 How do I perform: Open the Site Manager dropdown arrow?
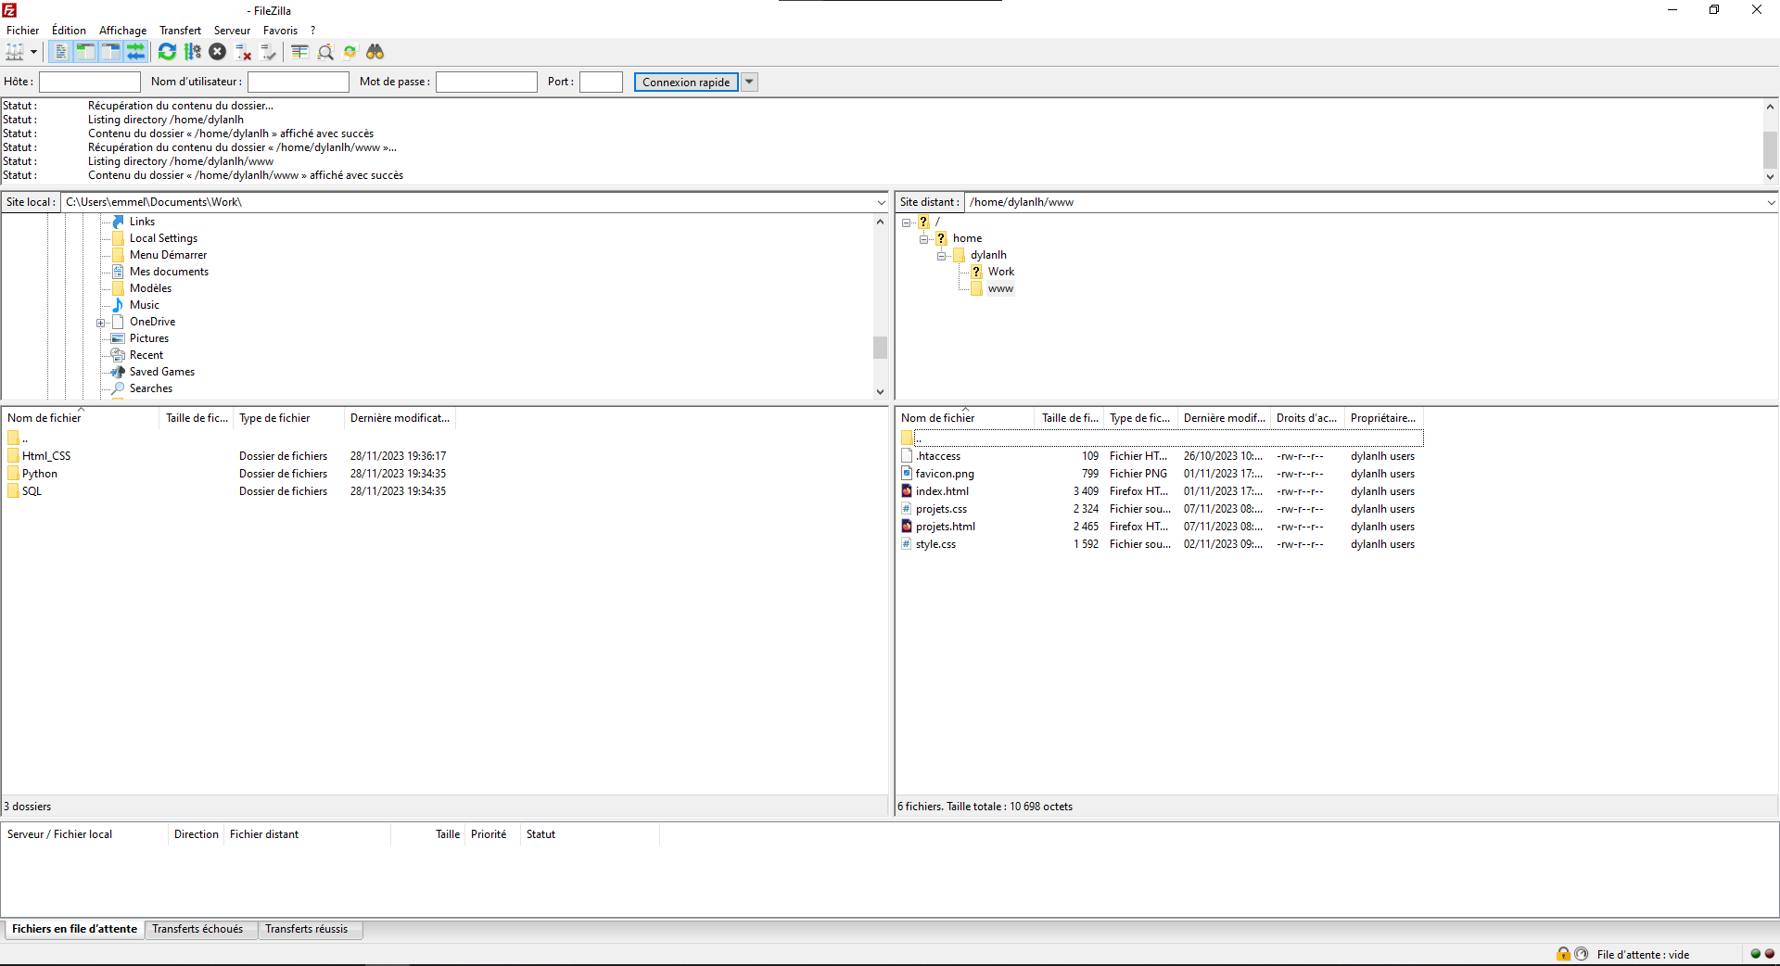point(33,52)
